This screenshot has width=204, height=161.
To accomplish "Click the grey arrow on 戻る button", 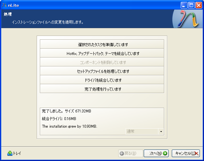I will click(x=122, y=153).
